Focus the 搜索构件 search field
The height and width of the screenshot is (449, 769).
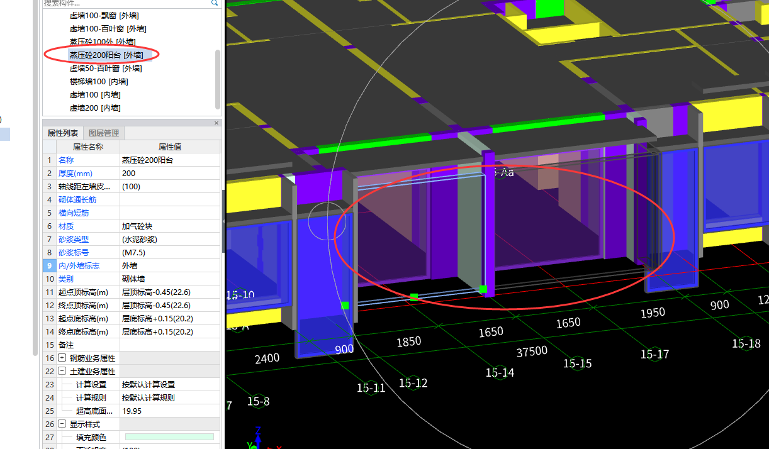(x=126, y=3)
